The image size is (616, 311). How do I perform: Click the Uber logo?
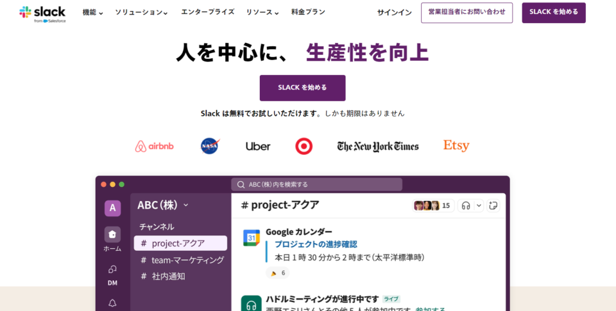pyautogui.click(x=258, y=147)
